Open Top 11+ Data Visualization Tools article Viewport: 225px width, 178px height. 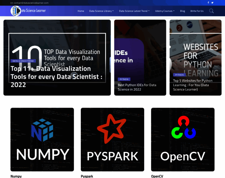[56, 77]
